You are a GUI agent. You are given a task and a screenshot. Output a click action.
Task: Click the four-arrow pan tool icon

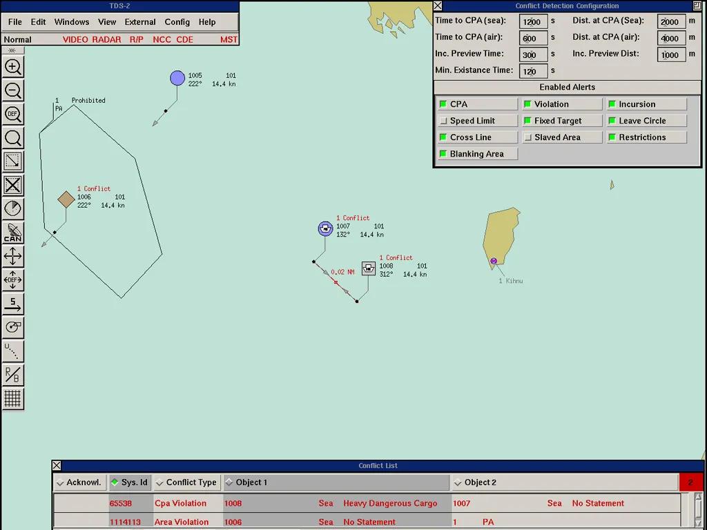pyautogui.click(x=13, y=257)
